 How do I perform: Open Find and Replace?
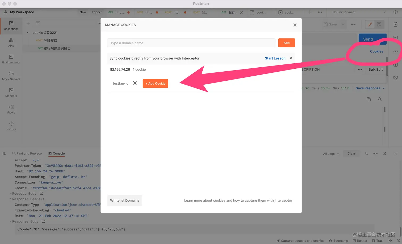[x=27, y=153]
